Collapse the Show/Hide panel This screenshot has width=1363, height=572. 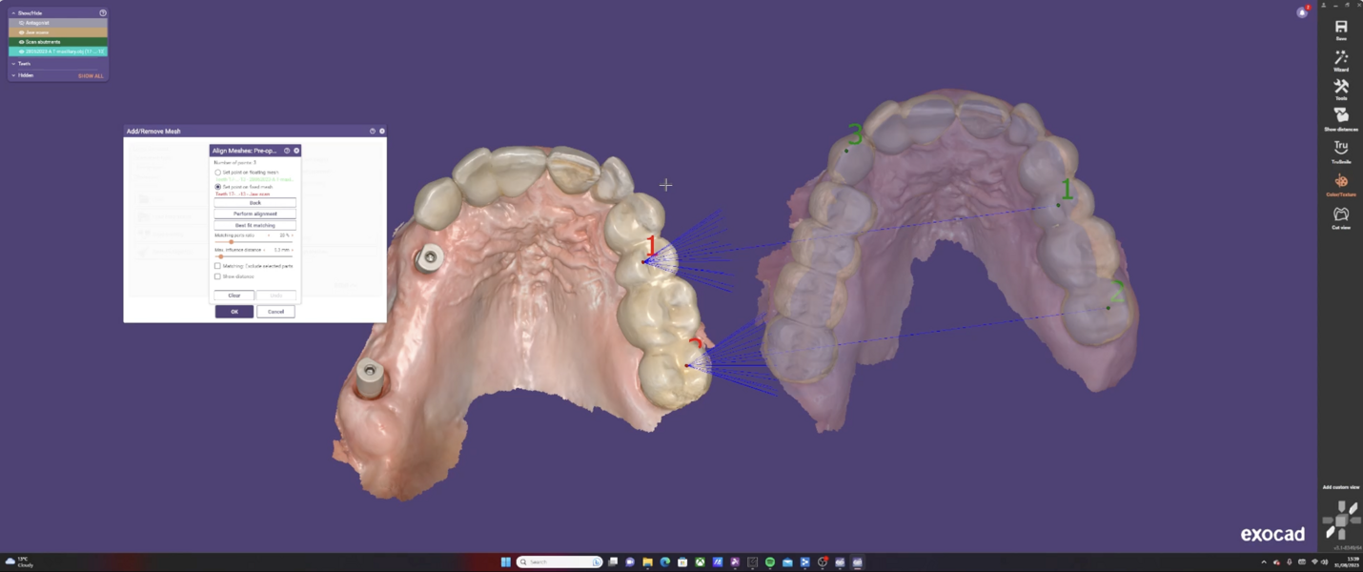point(13,13)
